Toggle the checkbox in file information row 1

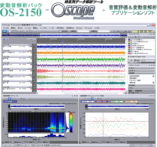[129, 62]
